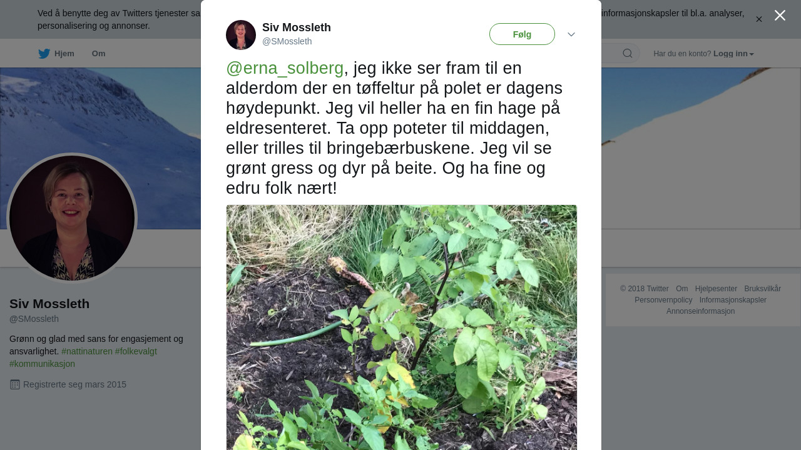Dismiss the cookie notice banner
801x450 pixels.
click(x=759, y=19)
